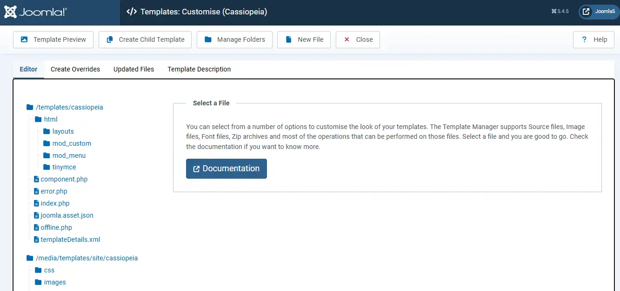This screenshot has height=291, width=620.
Task: Open component.php in the editor
Action: pos(64,179)
